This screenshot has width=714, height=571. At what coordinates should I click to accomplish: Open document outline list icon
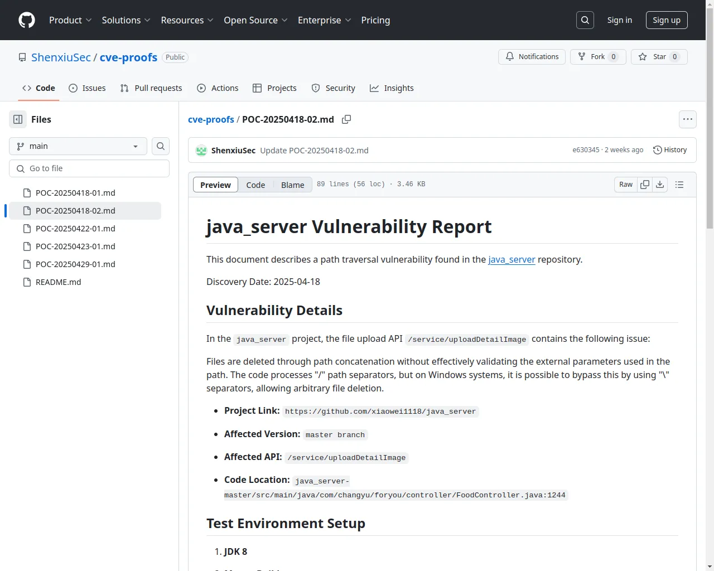click(679, 185)
